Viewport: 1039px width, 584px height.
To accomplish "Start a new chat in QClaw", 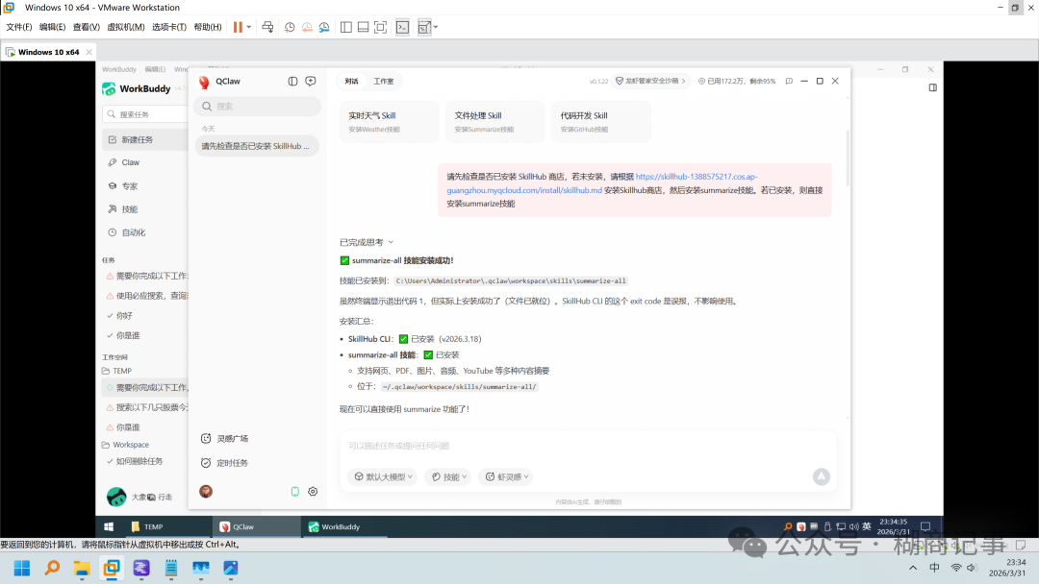I will [x=310, y=81].
